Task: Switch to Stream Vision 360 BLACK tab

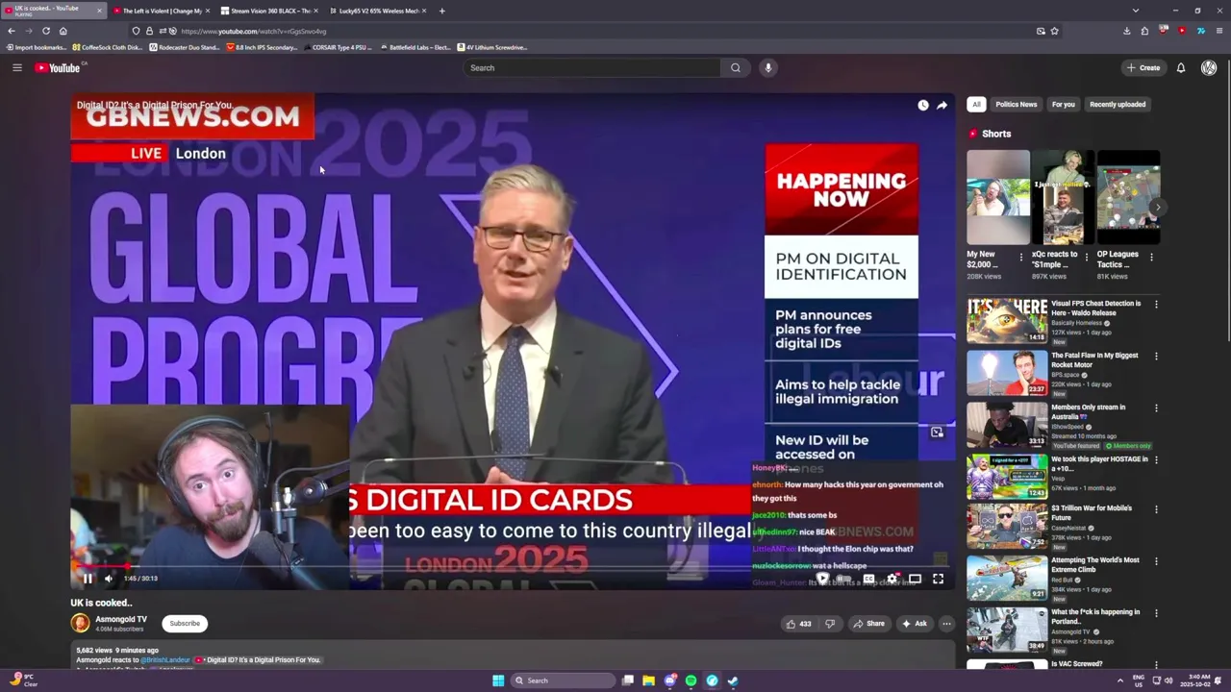Action: point(270,11)
